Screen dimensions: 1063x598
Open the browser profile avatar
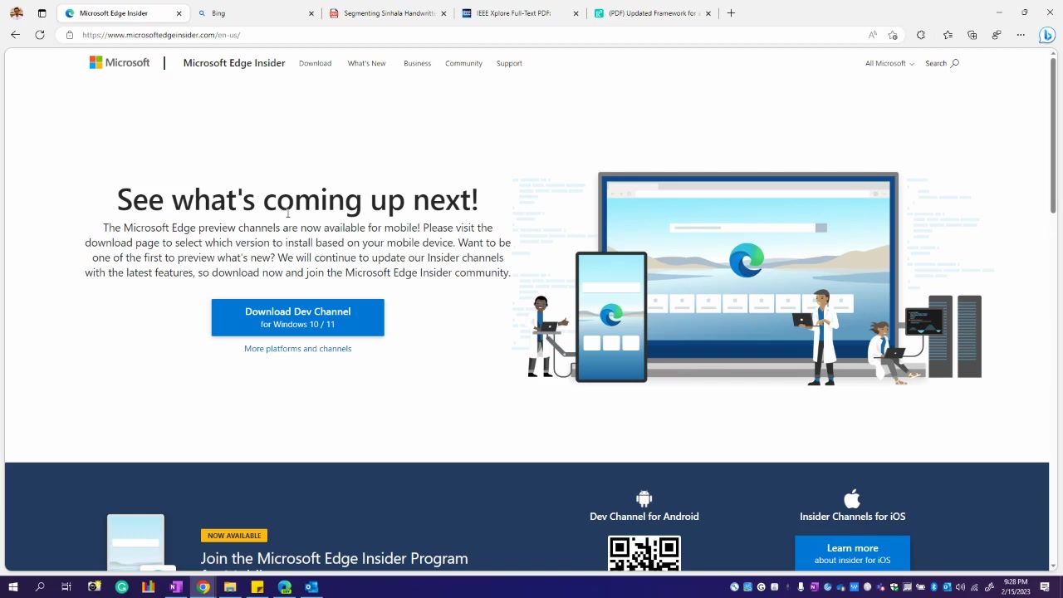pyautogui.click(x=997, y=35)
